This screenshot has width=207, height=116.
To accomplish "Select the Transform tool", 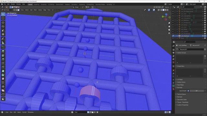I will click(3, 34).
